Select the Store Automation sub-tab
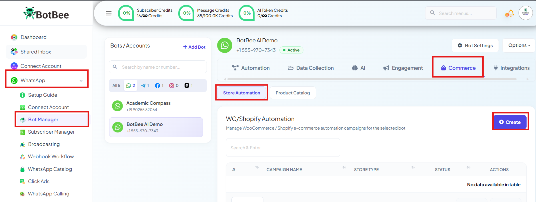The height and width of the screenshot is (202, 536). pos(241,93)
